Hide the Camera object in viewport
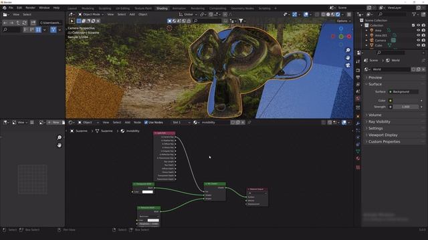 [418, 40]
